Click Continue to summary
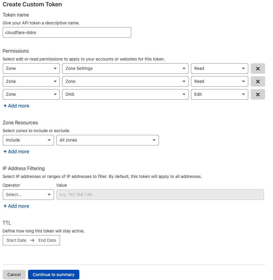The image size is (273, 280). 53,275
